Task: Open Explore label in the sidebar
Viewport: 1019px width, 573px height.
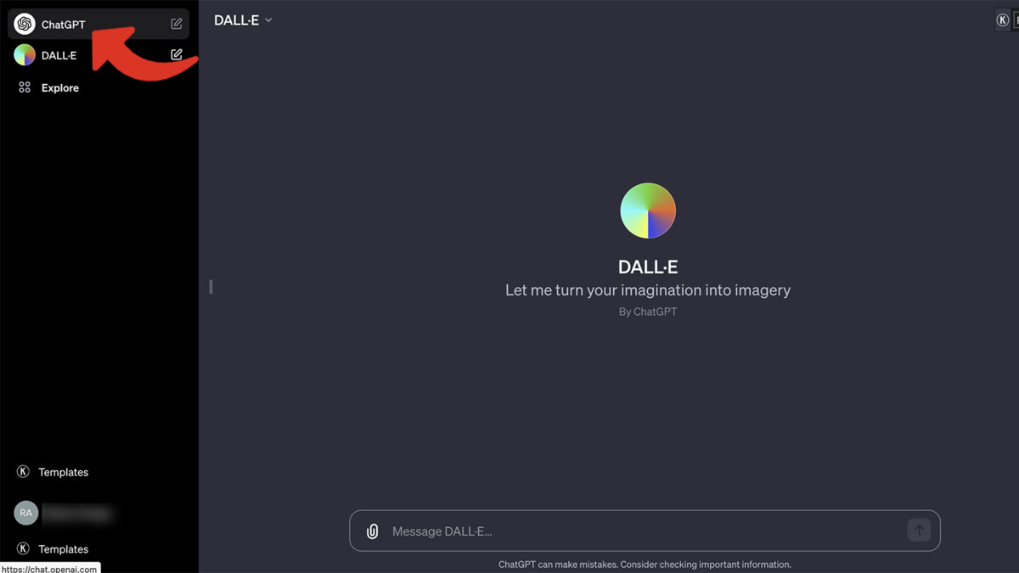Action: pyautogui.click(x=60, y=87)
